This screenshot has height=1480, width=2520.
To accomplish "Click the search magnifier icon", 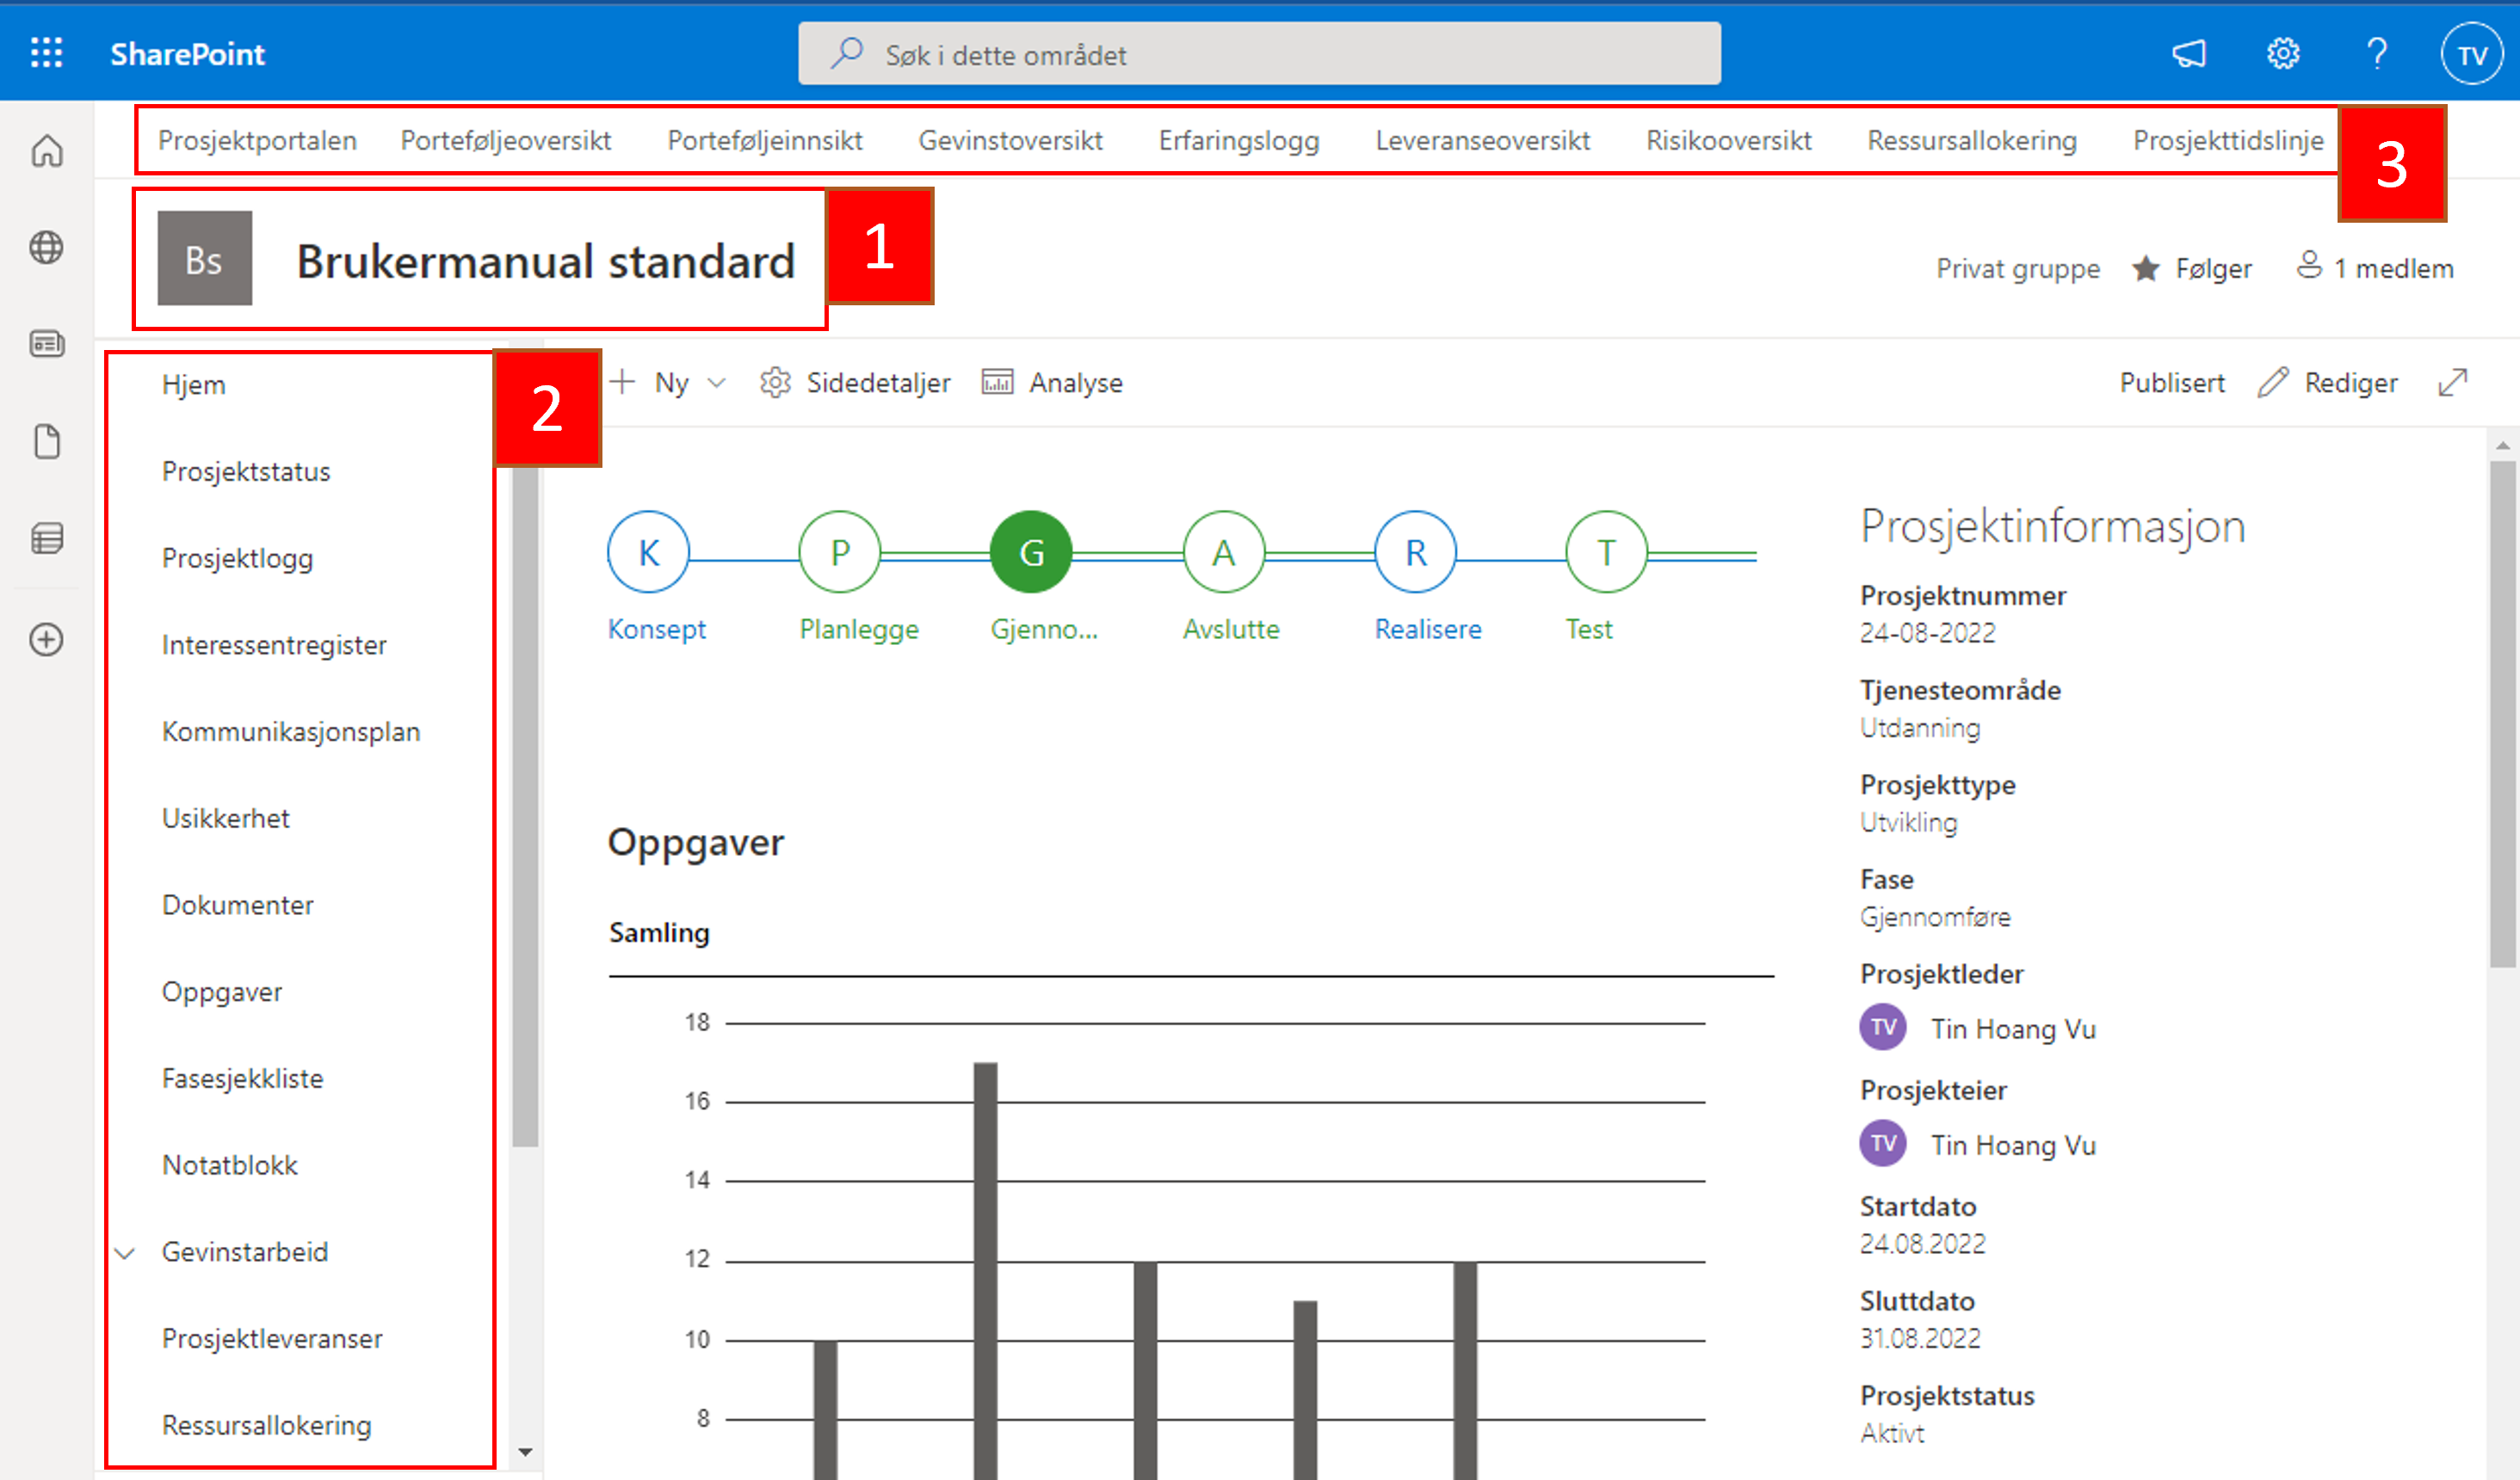I will pyautogui.click(x=846, y=53).
